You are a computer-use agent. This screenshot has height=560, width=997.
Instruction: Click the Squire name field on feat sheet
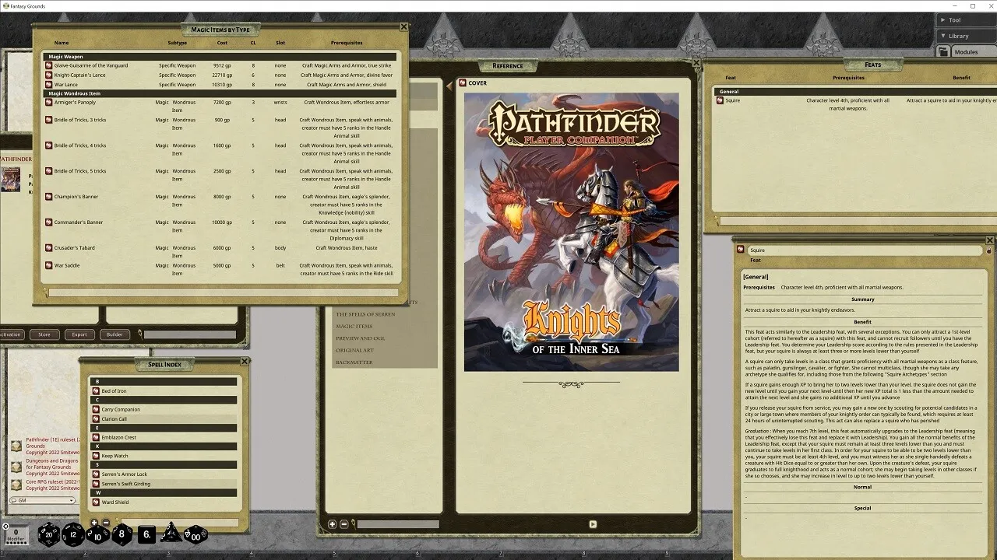865,250
